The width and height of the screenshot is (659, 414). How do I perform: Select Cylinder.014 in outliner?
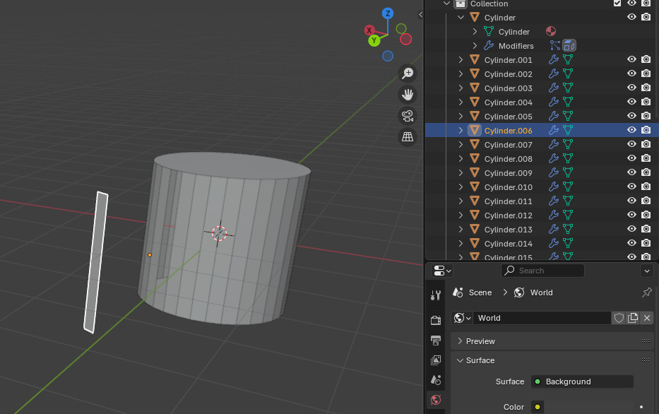(508, 244)
